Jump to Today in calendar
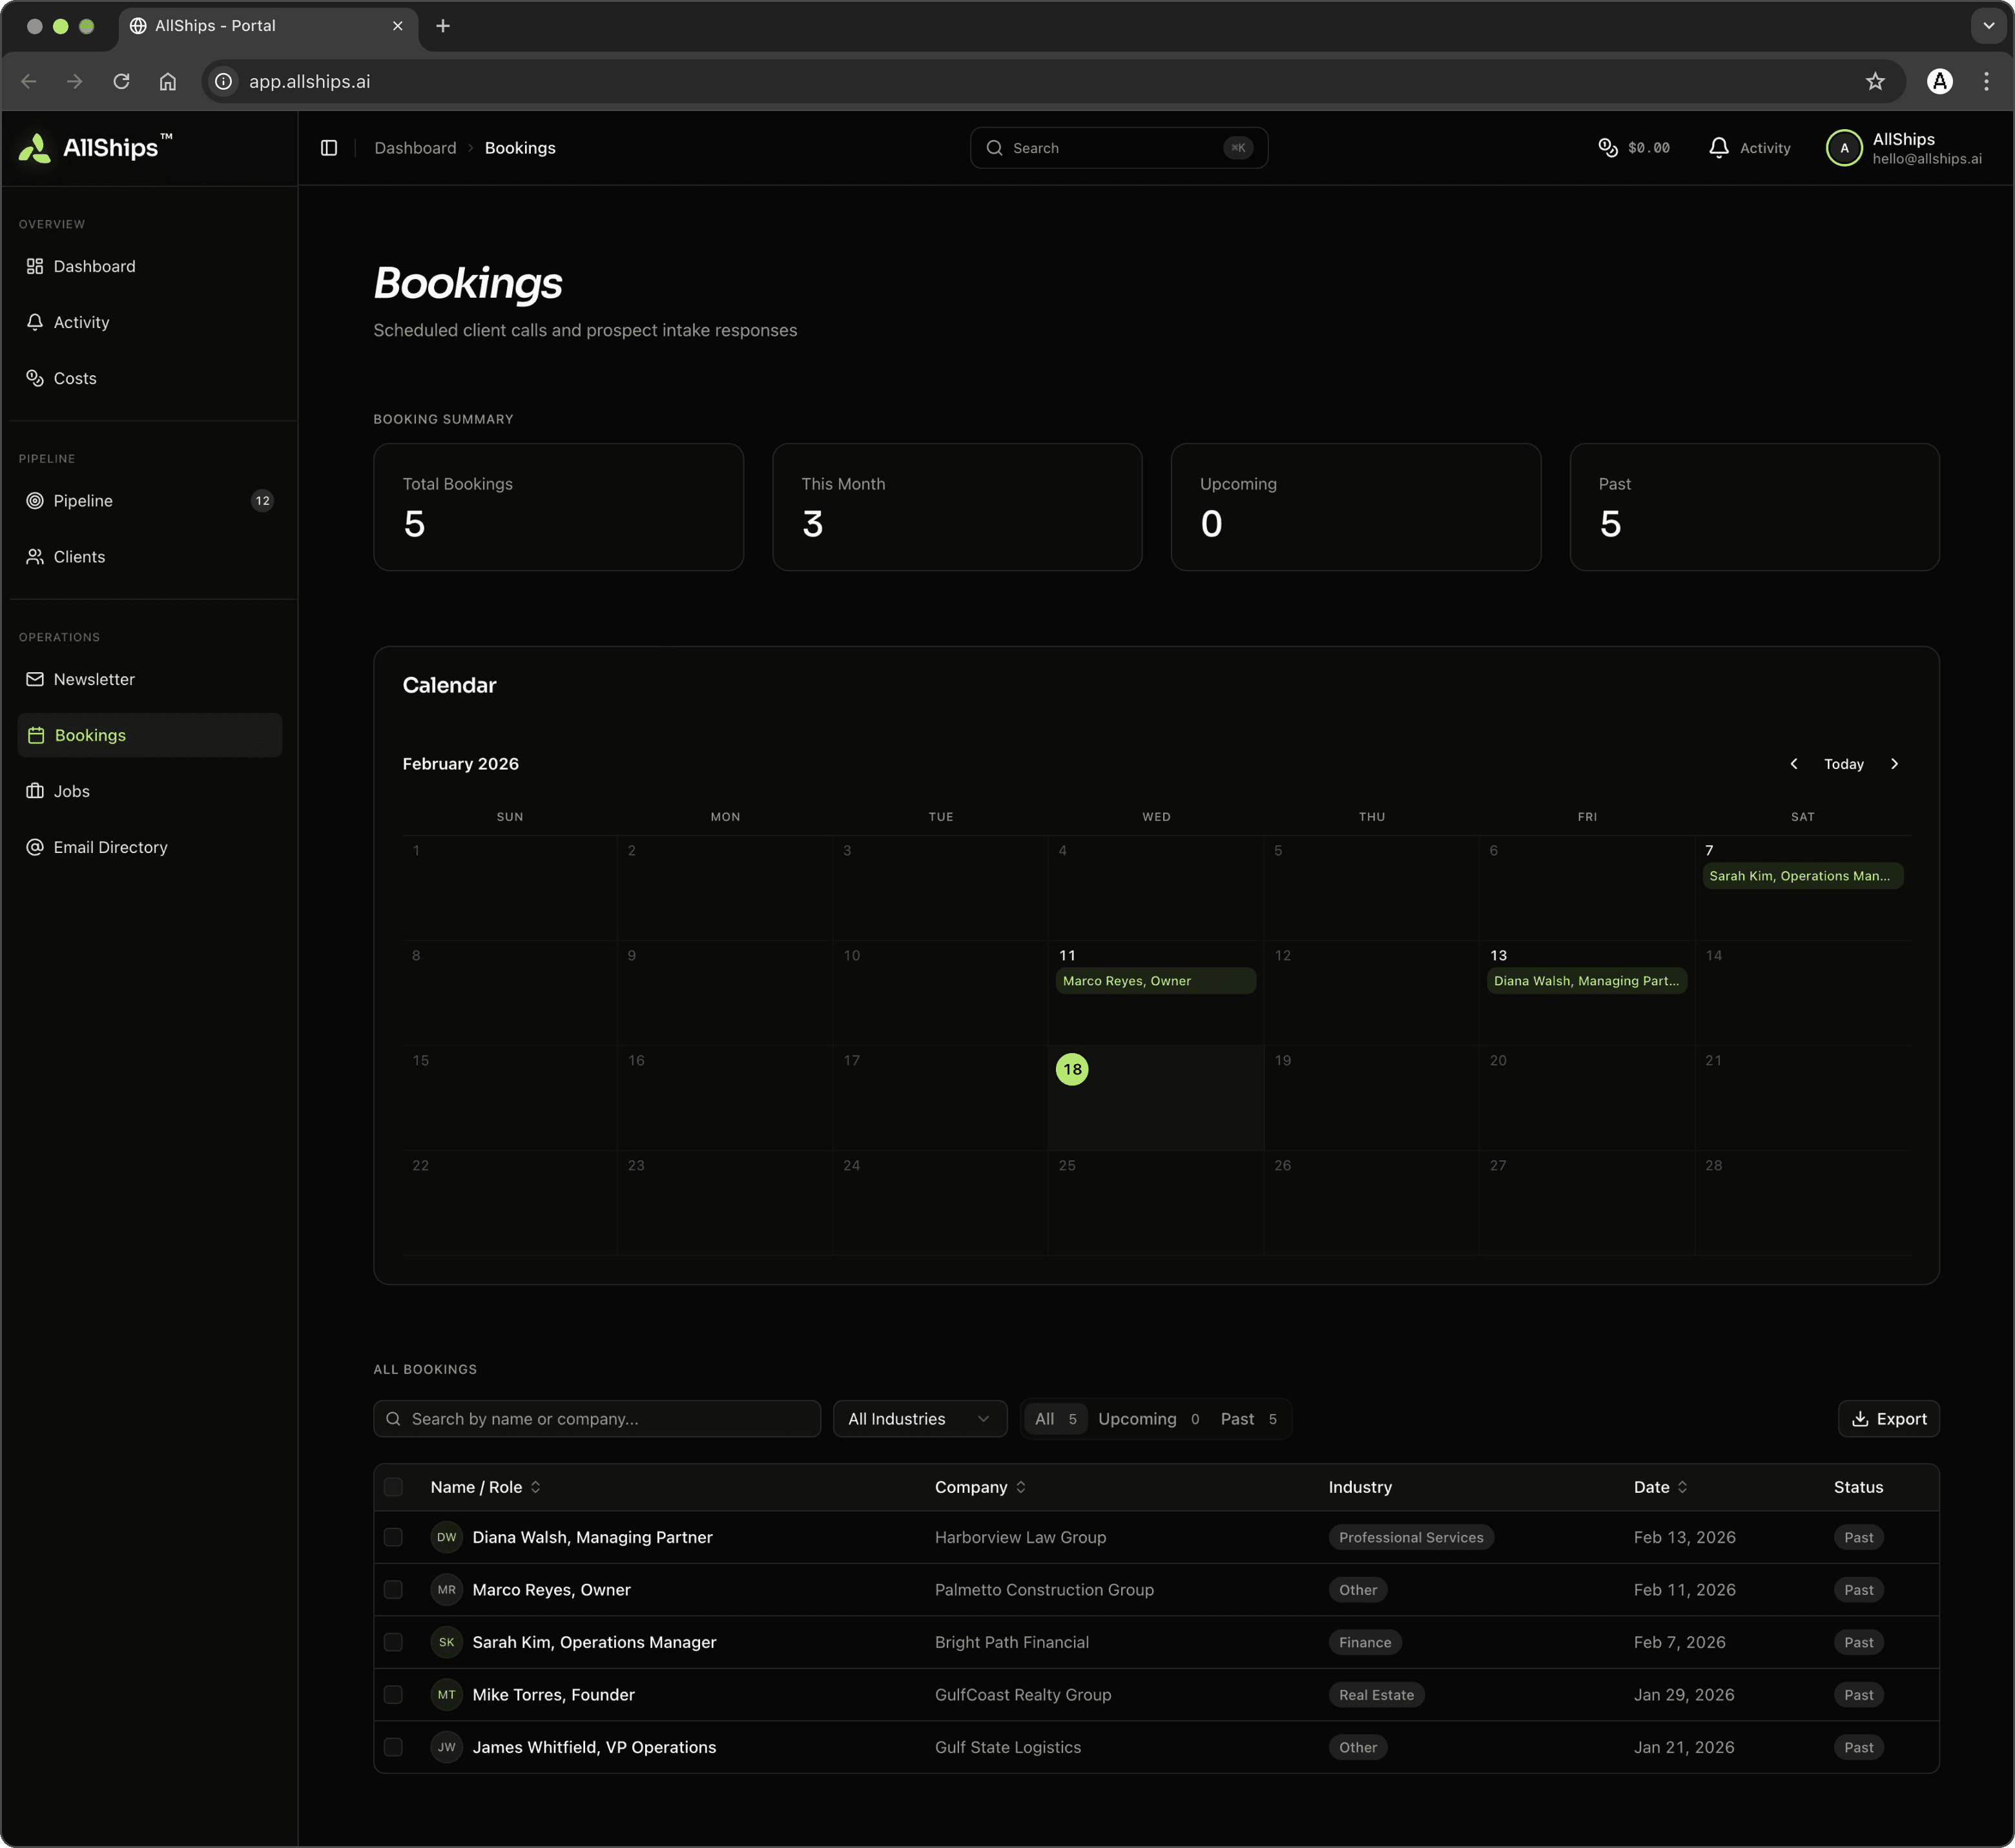 (x=1843, y=764)
